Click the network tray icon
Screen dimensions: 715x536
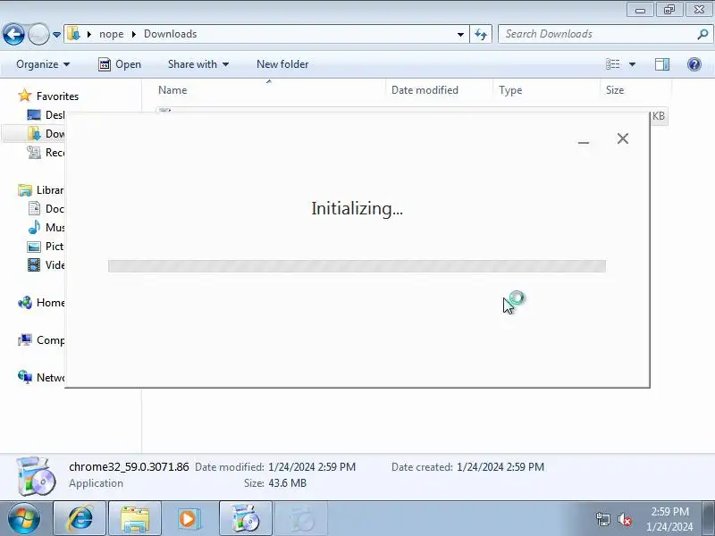click(602, 519)
